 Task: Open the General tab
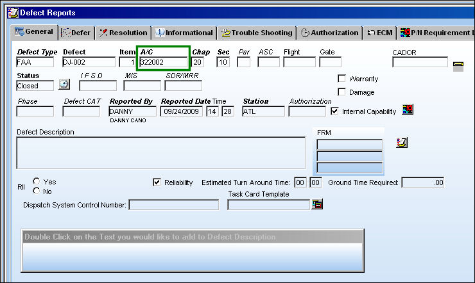[34, 32]
